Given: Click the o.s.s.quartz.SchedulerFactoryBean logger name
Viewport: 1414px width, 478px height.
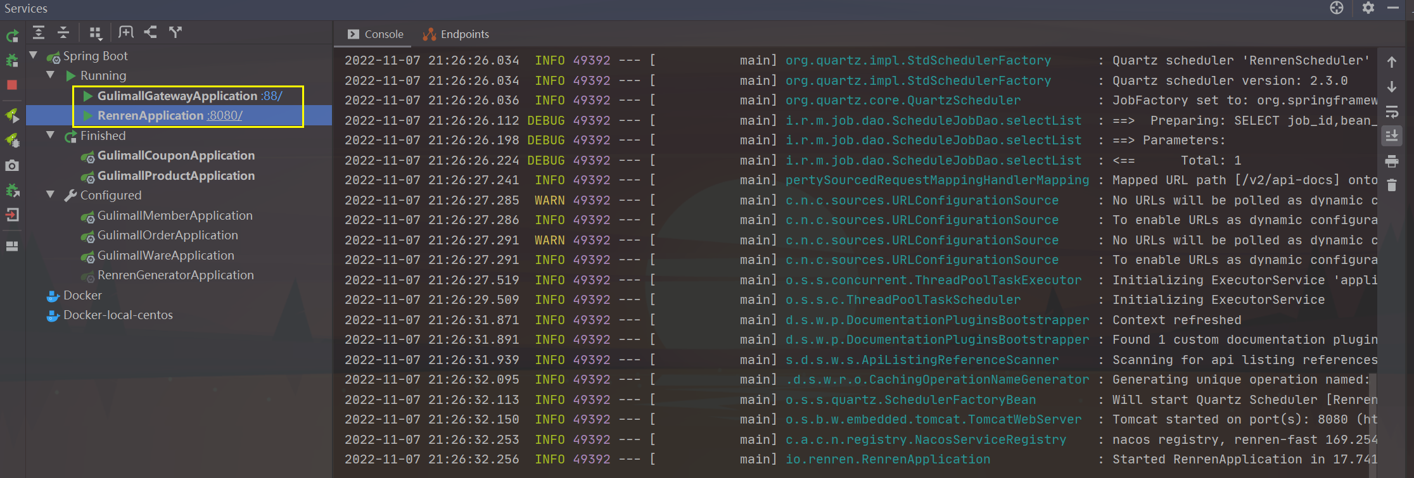Looking at the screenshot, I should [x=911, y=399].
